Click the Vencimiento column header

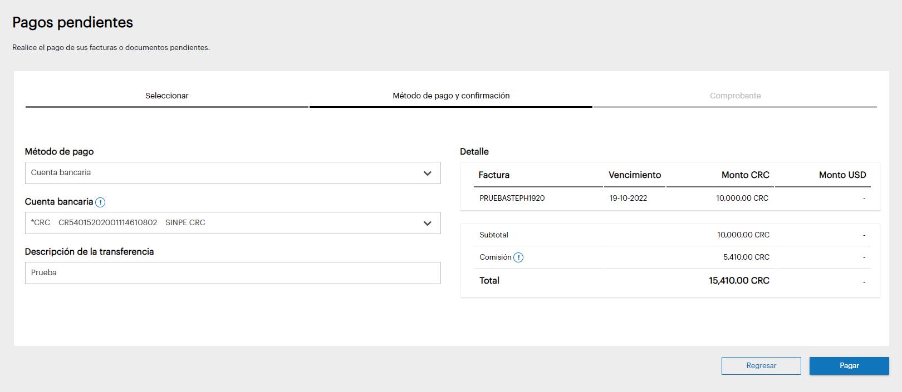[x=635, y=175]
